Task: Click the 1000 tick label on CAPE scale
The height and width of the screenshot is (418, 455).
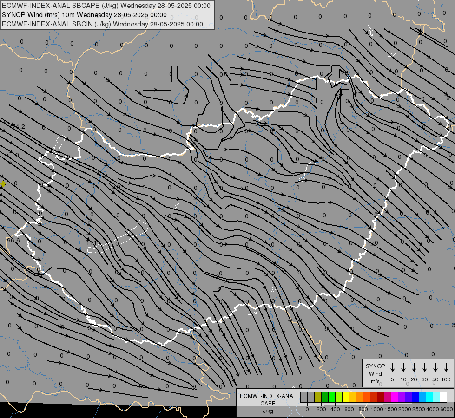Action: pyautogui.click(x=377, y=409)
